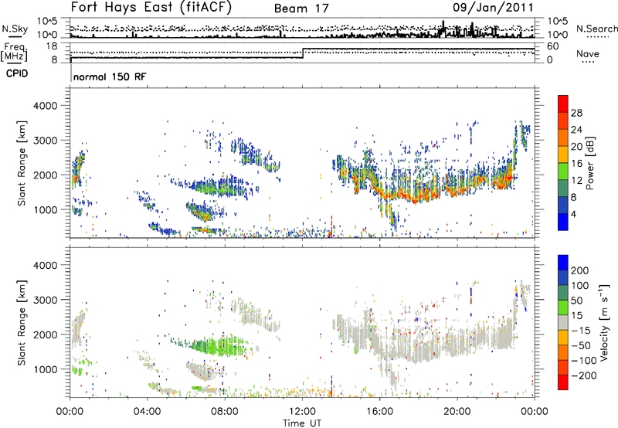The height and width of the screenshot is (428, 618).
Task: Click the 'Slant Range [km]' label of velocity panel
Action: [x=22, y=322]
